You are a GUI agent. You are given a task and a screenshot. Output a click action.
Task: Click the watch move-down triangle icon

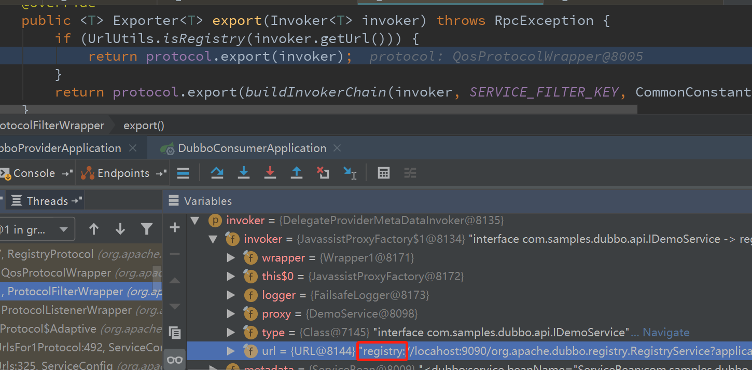point(175,306)
